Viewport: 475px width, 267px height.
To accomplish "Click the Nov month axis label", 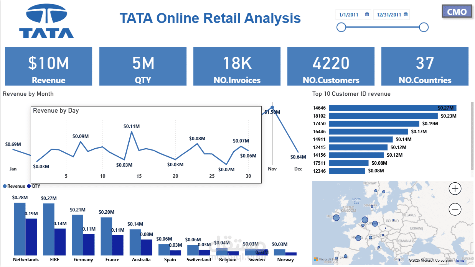I will 272,169.
